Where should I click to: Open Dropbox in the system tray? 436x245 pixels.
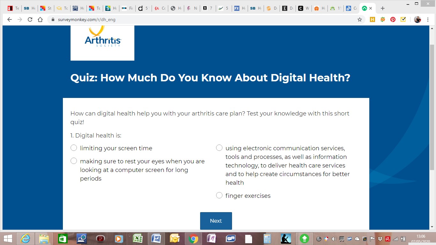380,239
